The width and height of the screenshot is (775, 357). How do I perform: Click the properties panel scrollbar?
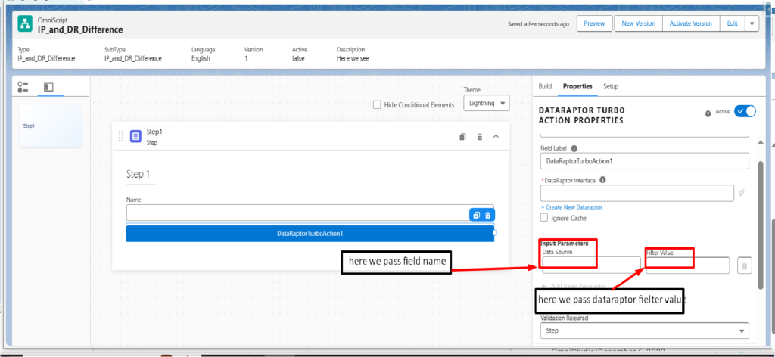761,225
